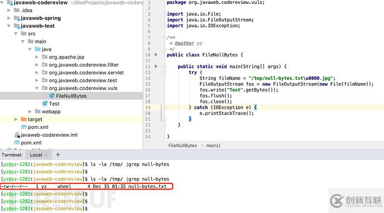Collapse the main folder arrow
The image size is (384, 213).
(23, 41)
